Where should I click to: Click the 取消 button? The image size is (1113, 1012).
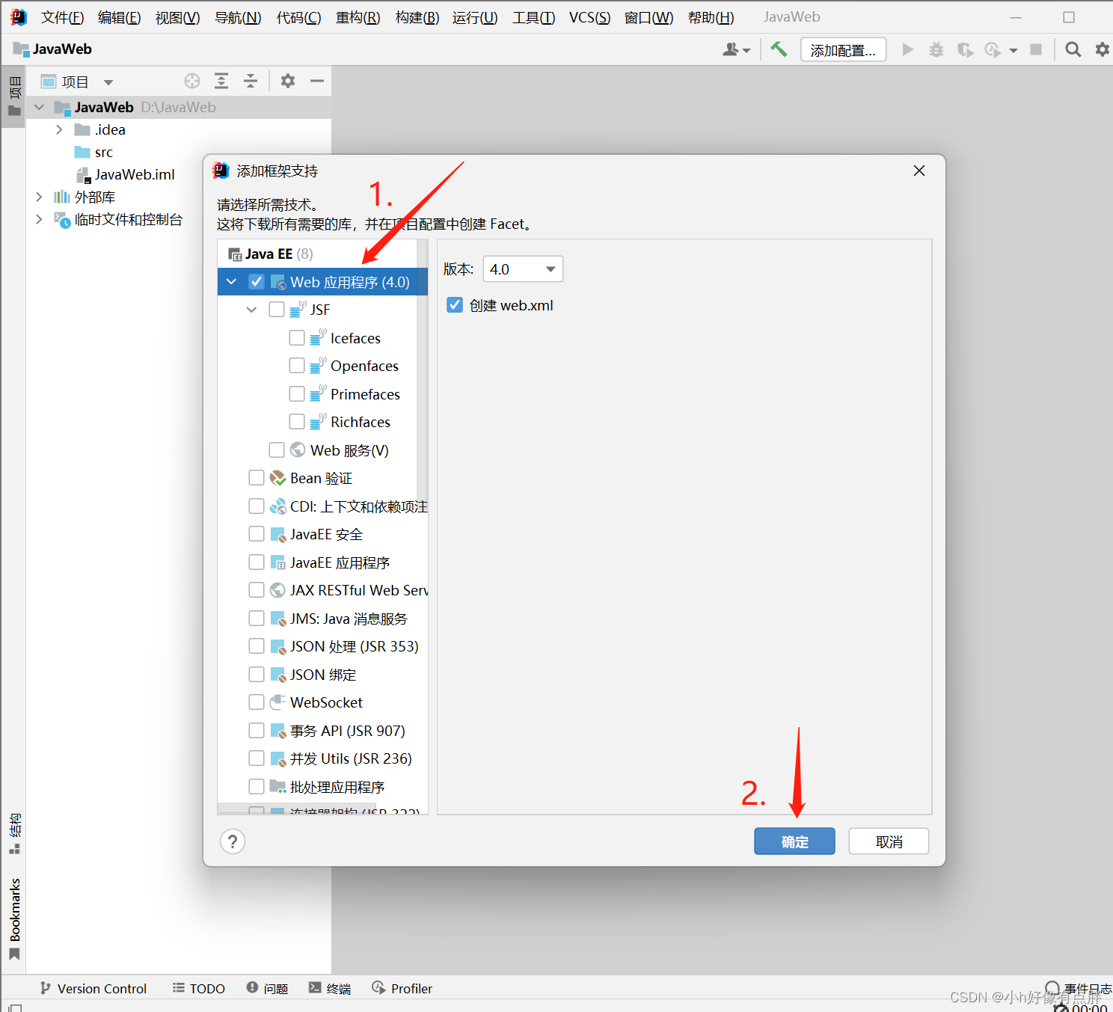(x=889, y=841)
